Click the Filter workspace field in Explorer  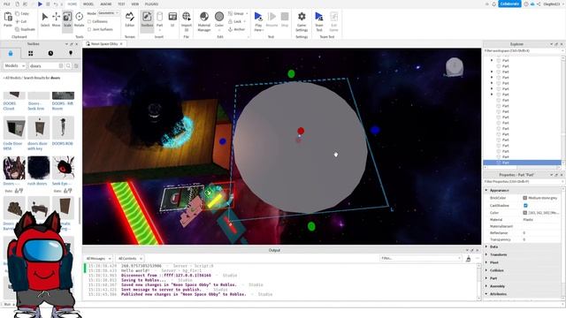point(522,51)
